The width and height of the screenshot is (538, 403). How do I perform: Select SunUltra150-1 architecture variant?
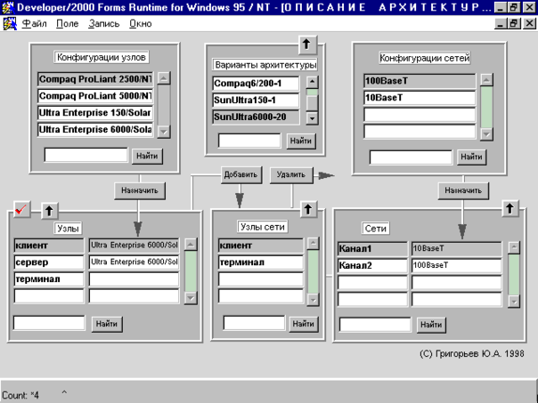(x=256, y=100)
